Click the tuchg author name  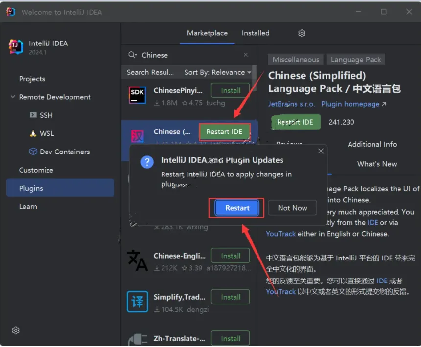215,103
